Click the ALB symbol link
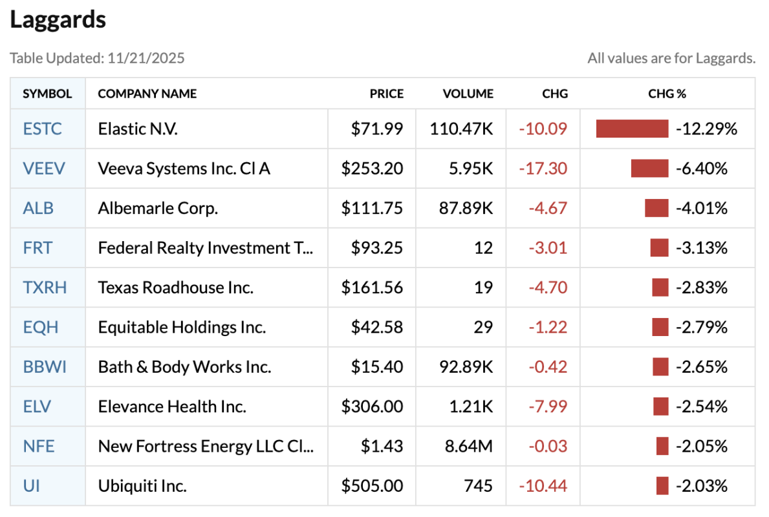This screenshot has width=769, height=517. (x=38, y=208)
